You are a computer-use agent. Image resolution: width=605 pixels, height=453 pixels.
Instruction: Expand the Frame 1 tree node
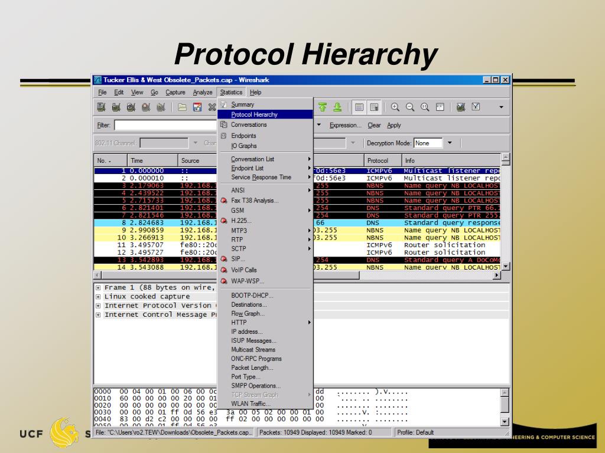coord(98,288)
